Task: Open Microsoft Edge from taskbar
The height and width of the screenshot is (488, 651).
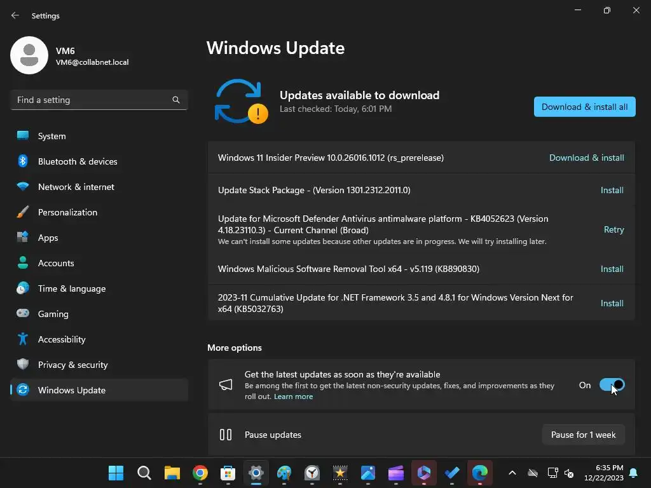Action: tap(480, 473)
